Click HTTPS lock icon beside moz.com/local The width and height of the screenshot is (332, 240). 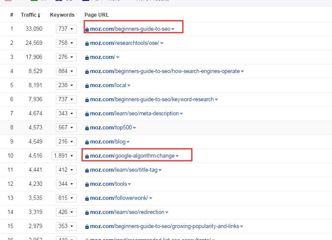(87, 85)
